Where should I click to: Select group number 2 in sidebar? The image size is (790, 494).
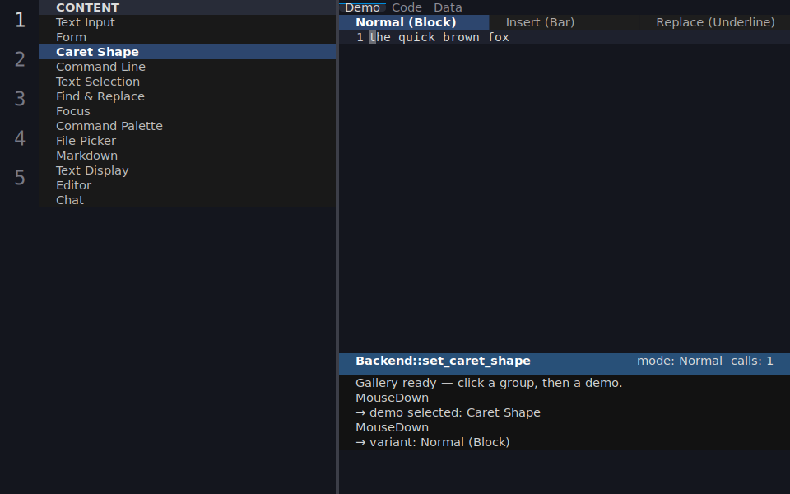click(20, 59)
